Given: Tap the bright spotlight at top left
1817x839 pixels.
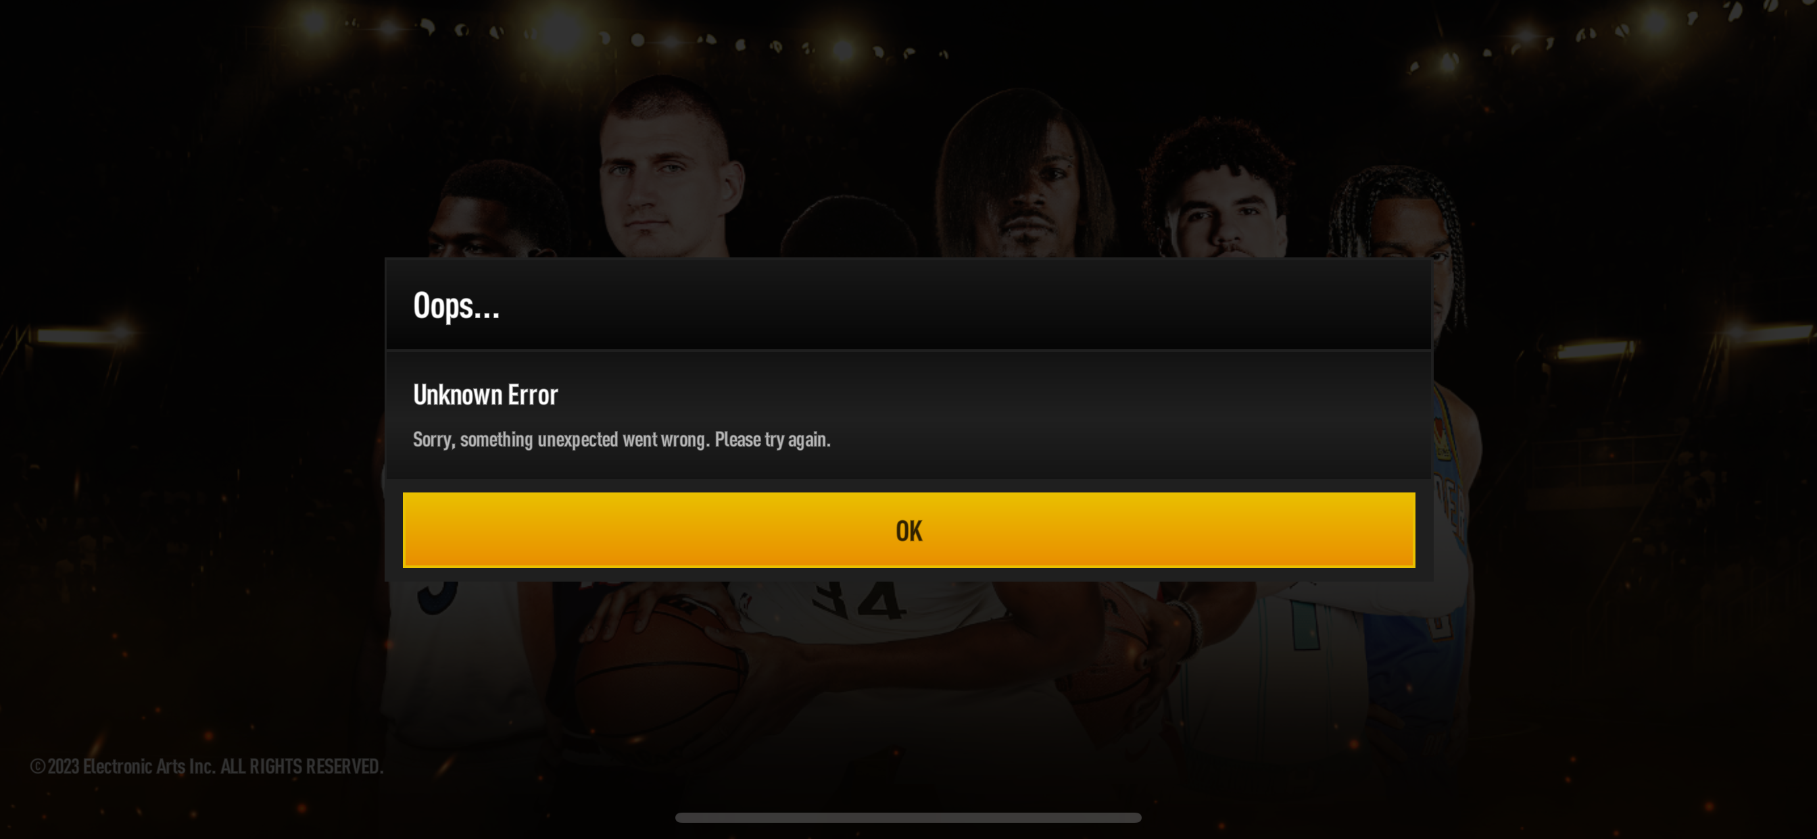Looking at the screenshot, I should [315, 22].
